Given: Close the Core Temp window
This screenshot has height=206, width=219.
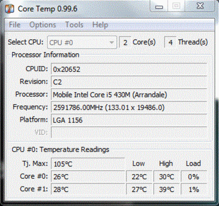Looking at the screenshot, I should click(x=200, y=6).
